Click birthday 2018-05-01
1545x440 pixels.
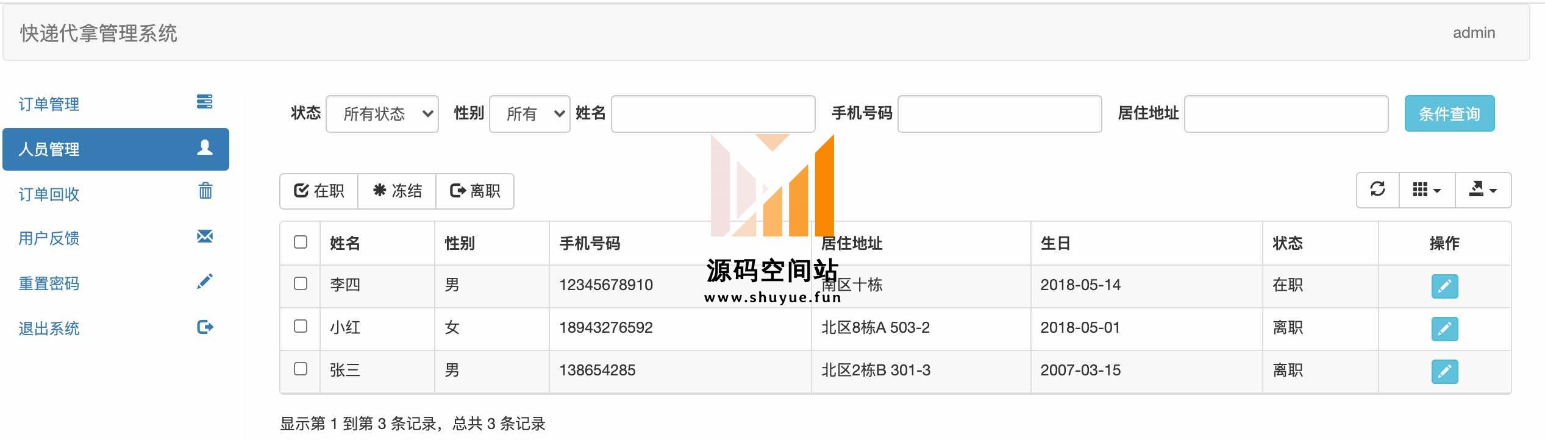click(1080, 327)
